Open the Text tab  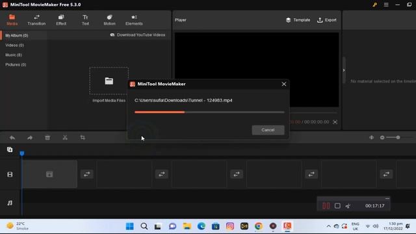(85, 20)
